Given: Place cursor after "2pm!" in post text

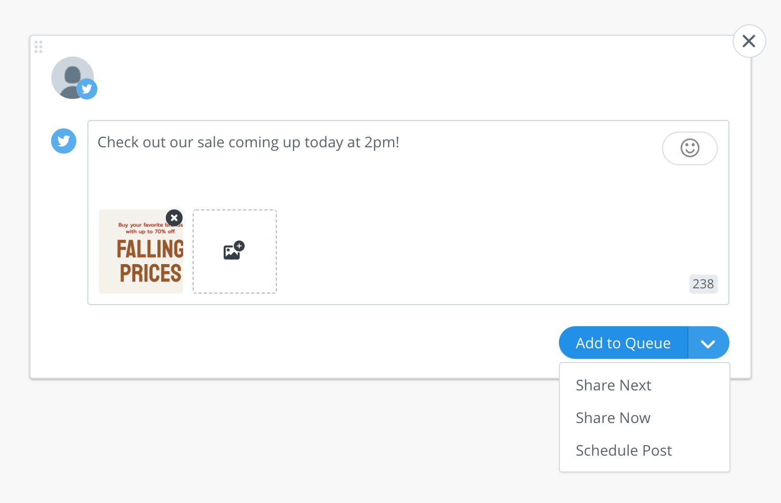Looking at the screenshot, I should point(400,143).
